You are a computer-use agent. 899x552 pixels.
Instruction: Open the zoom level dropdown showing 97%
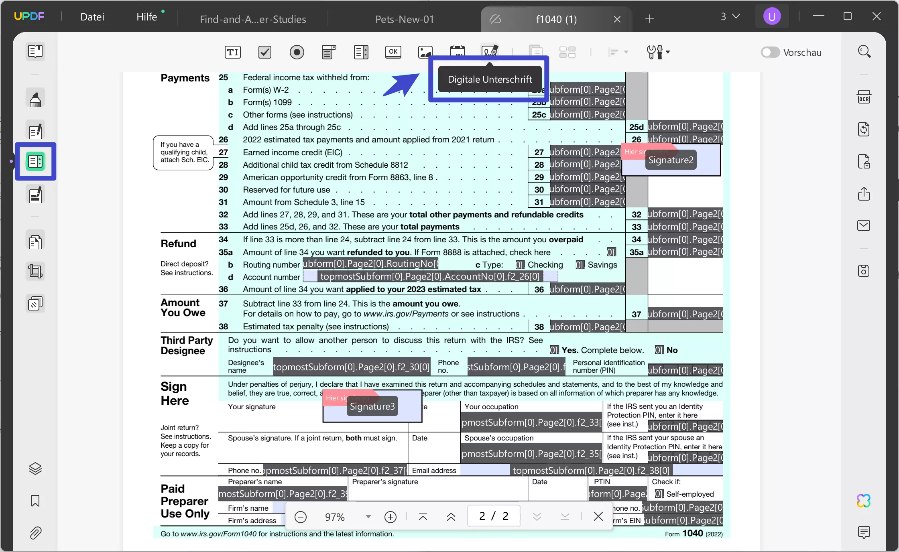tap(368, 517)
